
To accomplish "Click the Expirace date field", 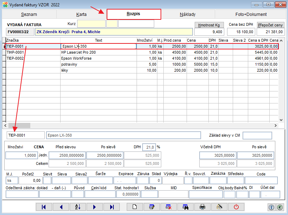I will pyautogui.click(x=125, y=180).
